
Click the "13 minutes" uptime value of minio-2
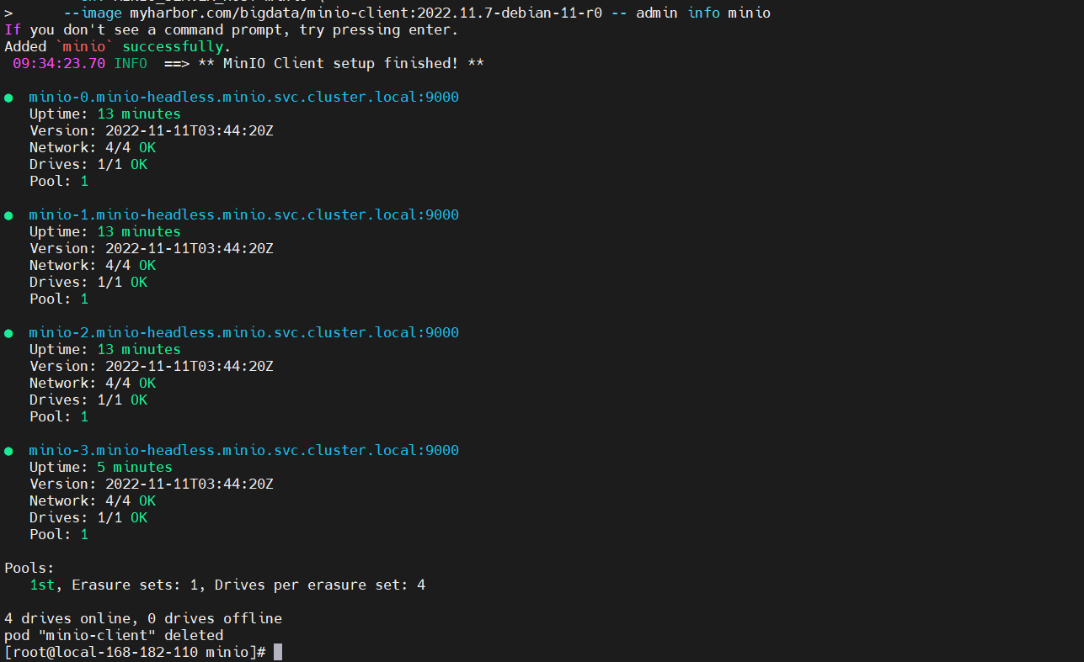[x=139, y=350]
